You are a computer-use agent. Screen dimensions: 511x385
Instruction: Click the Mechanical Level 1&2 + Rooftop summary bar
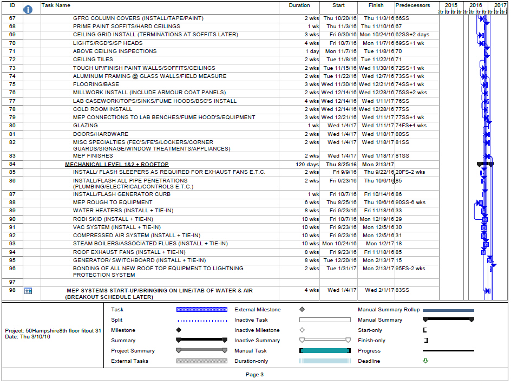485,164
